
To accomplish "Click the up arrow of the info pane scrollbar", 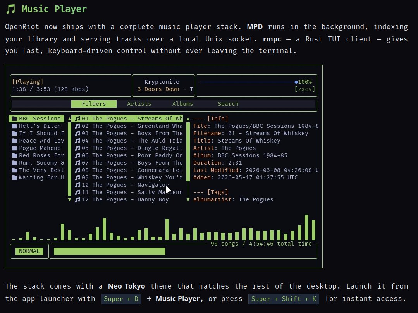I will point(188,119).
